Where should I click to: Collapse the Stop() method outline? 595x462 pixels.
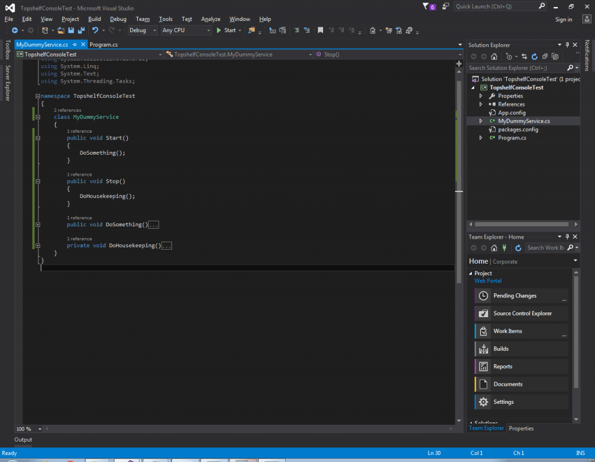pos(38,181)
